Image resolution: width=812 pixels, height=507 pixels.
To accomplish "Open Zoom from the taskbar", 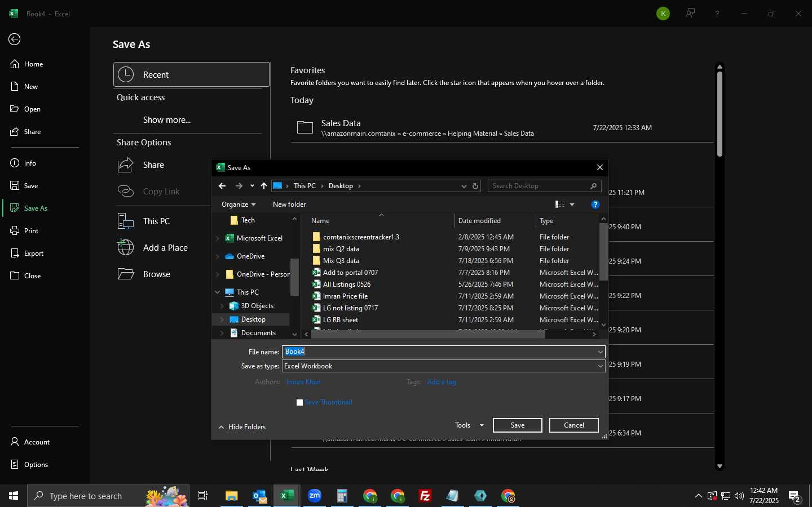I will [x=315, y=496].
